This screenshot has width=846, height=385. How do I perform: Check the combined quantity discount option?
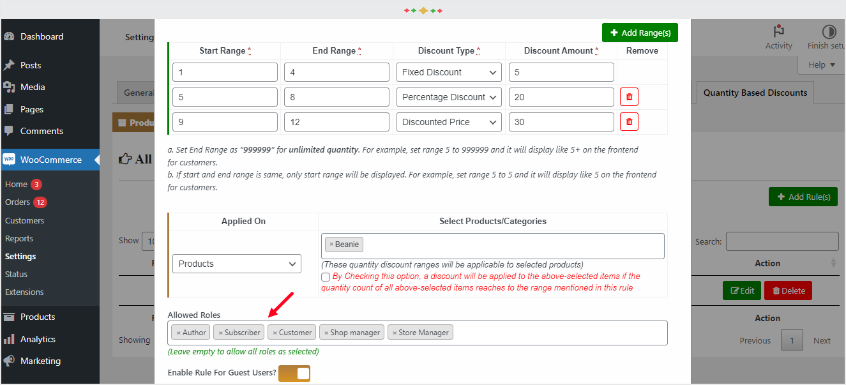pos(326,276)
